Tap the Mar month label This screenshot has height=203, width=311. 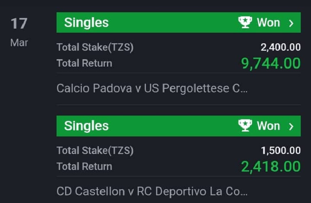tap(19, 43)
